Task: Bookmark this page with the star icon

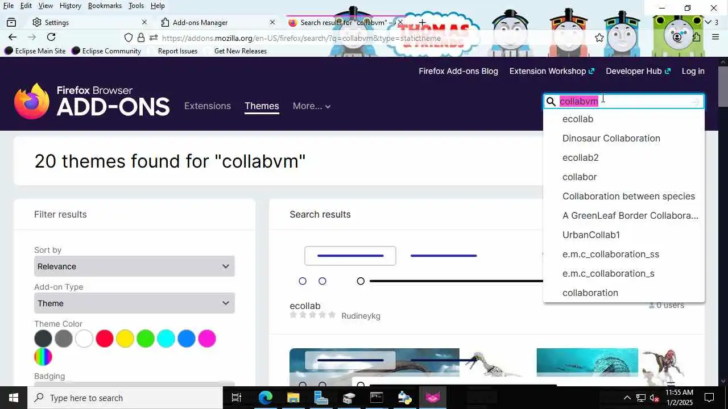Action: coord(599,37)
